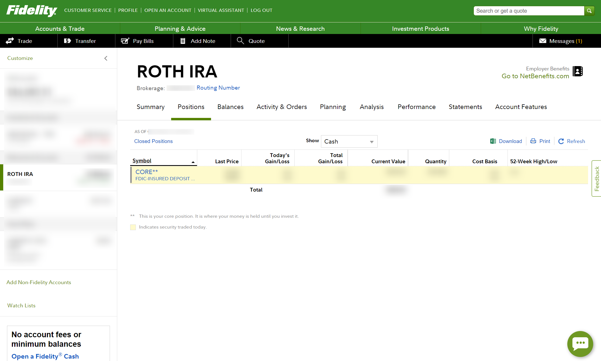Open the Planning tab
Viewport: 601px width, 361px height.
(x=333, y=107)
